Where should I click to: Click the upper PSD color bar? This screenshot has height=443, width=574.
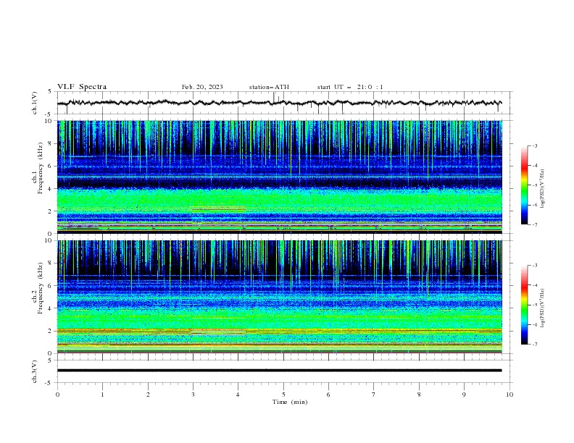click(524, 185)
